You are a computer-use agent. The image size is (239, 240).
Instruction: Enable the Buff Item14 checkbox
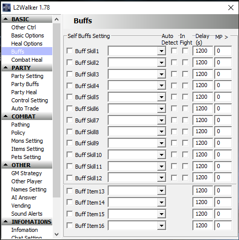[x=70, y=203]
